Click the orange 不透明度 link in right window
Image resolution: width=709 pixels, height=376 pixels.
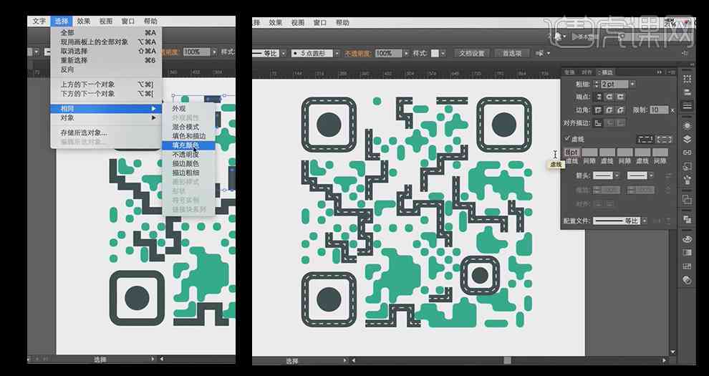point(357,53)
